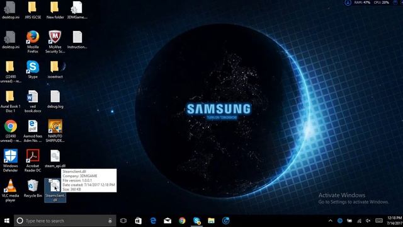403x227 pixels.
Task: Select the Skype shortcut on the desktop
Action: pyautogui.click(x=33, y=69)
